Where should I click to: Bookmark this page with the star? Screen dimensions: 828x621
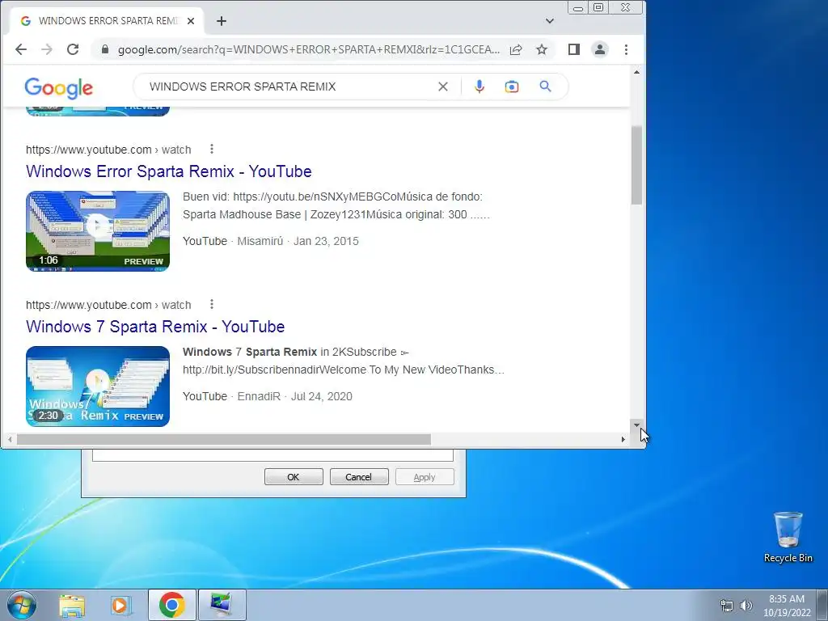542,49
